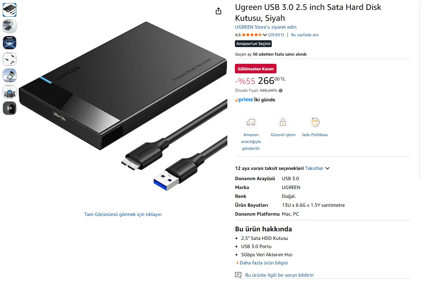Visit the UGREEN Store link
The image size is (423, 289).
click(266, 27)
